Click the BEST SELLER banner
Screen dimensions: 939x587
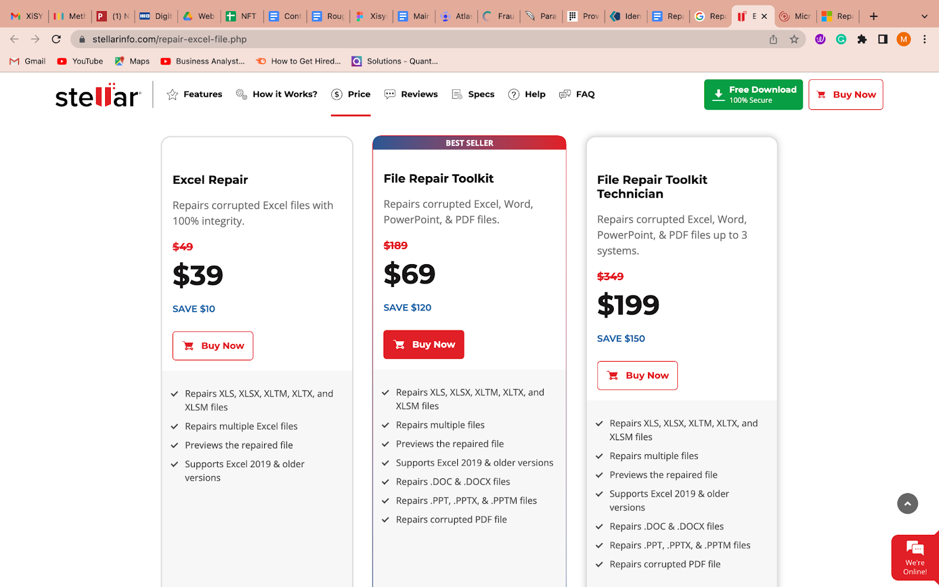pyautogui.click(x=469, y=143)
